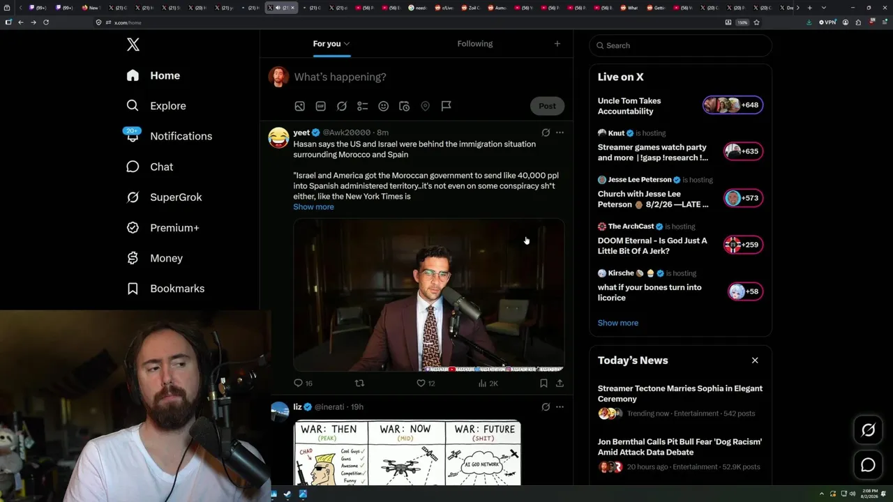This screenshot has width=893, height=502.
Task: Click the profile avatar in the composer
Action: (278, 77)
